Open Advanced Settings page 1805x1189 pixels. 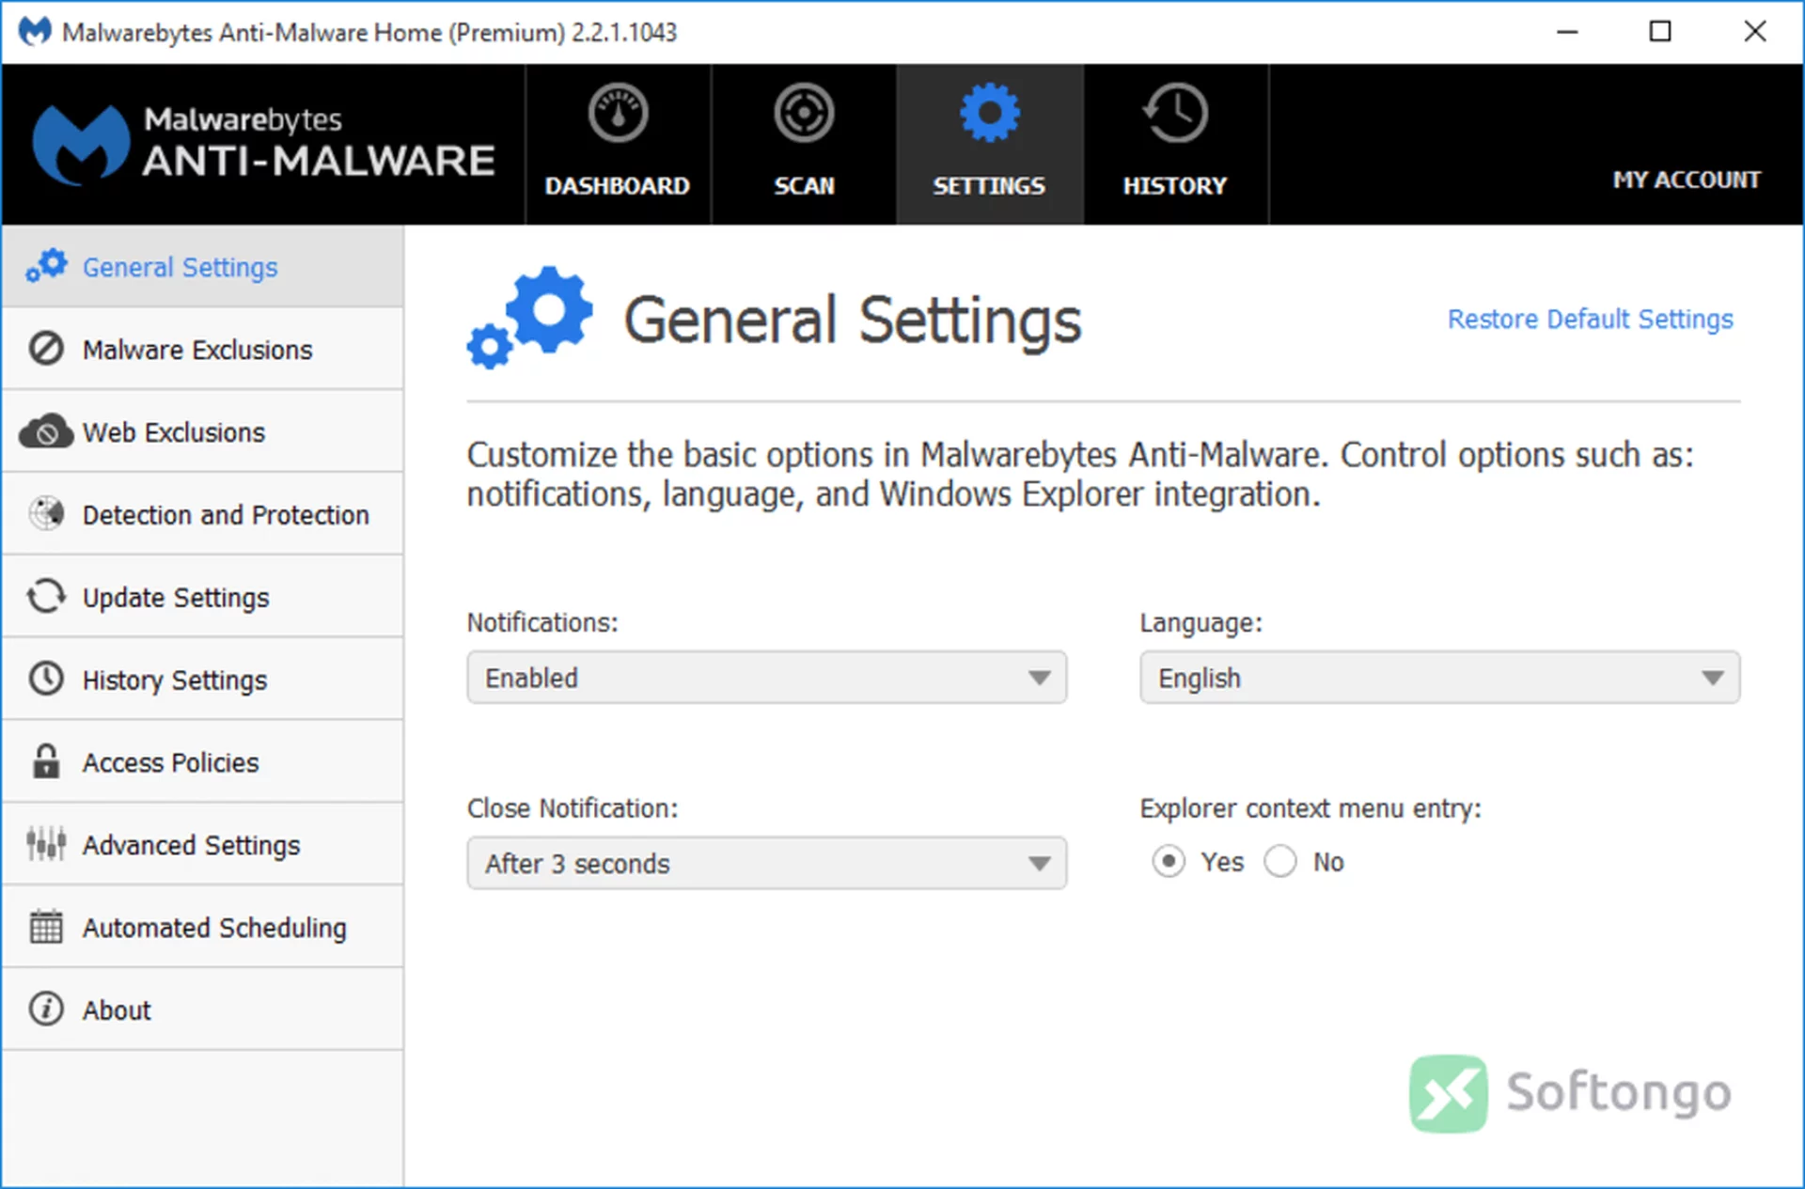pyautogui.click(x=192, y=845)
